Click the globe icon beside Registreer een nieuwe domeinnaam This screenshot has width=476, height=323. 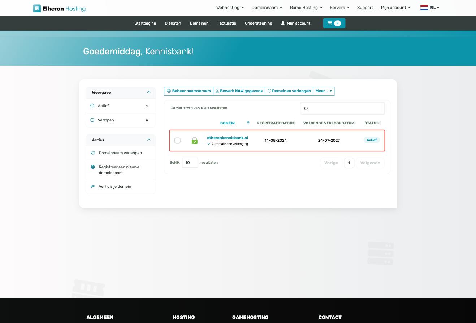click(x=93, y=167)
